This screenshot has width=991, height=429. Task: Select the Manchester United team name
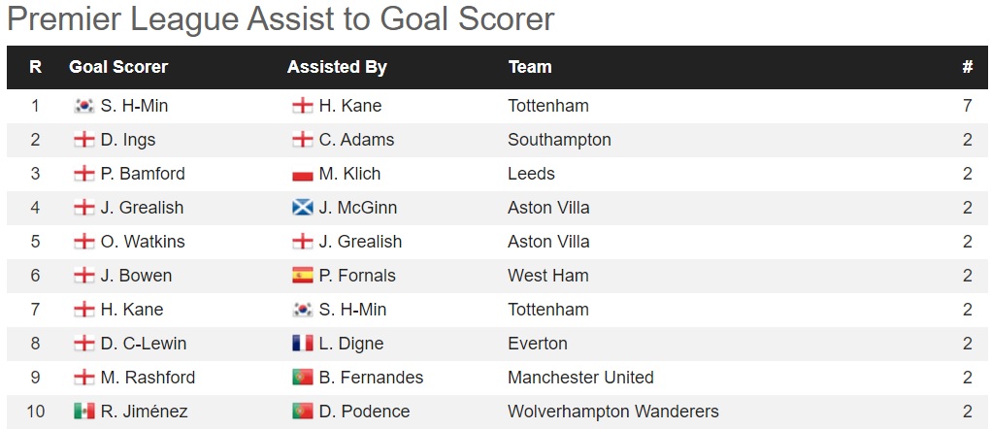click(x=580, y=378)
